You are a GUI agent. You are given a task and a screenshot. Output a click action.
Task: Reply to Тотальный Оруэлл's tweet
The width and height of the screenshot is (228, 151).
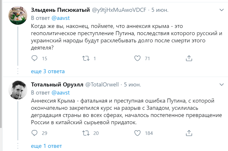[34, 133]
